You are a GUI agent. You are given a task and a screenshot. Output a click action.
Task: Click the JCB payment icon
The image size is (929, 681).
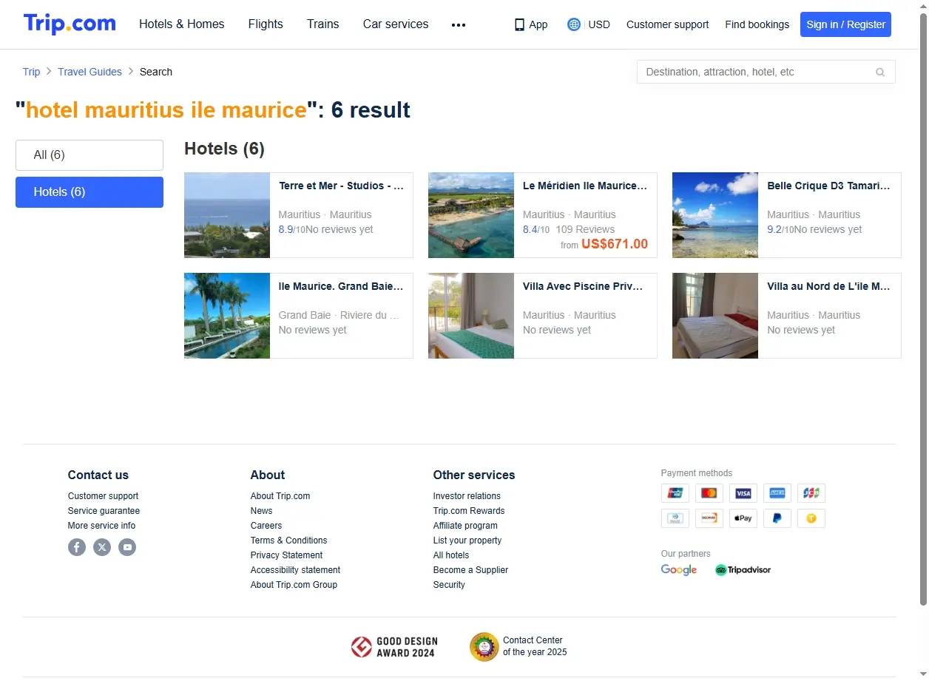(x=811, y=493)
